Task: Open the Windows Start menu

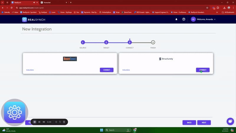Action: pyautogui.click(x=101, y=130)
